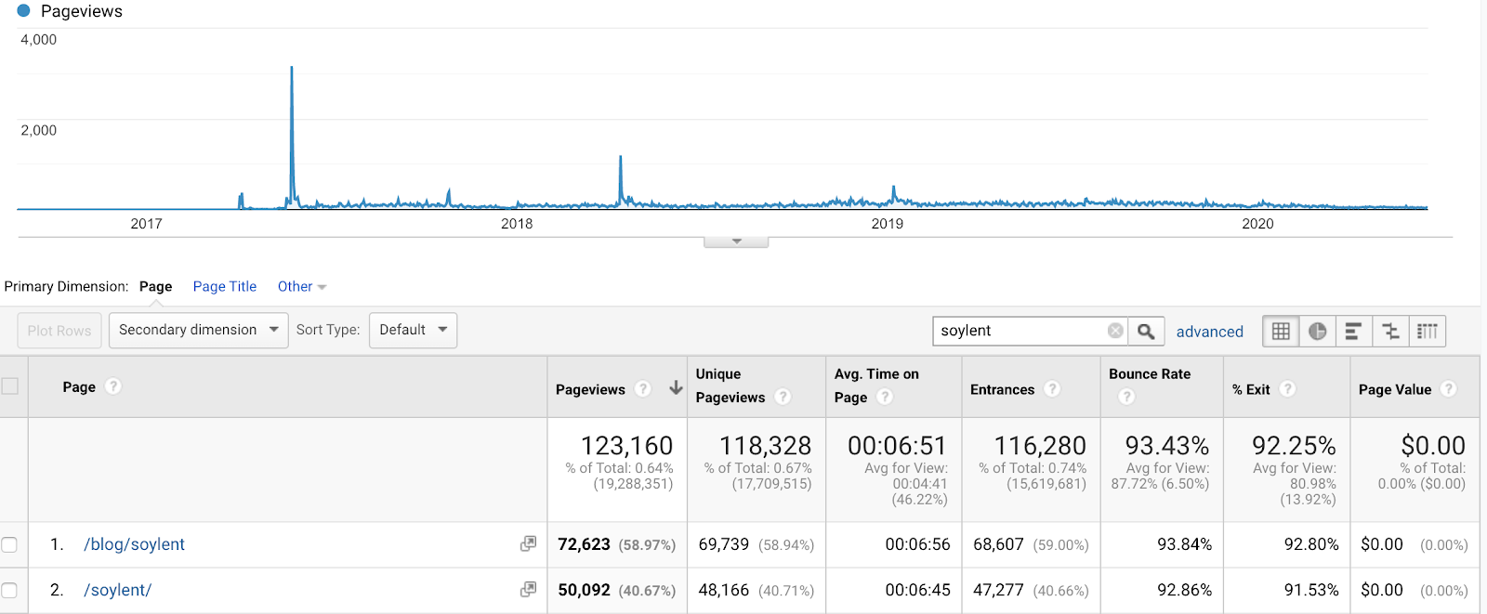Sort by Entrances column header
The width and height of the screenshot is (1487, 614).
(1002, 389)
